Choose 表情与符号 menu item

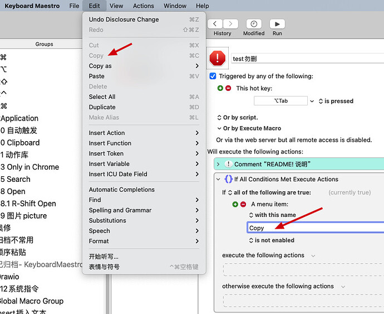point(144,267)
